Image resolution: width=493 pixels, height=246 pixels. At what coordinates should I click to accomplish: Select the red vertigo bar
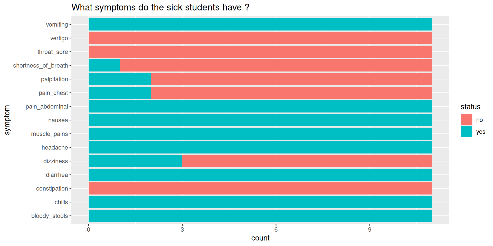tap(260, 38)
